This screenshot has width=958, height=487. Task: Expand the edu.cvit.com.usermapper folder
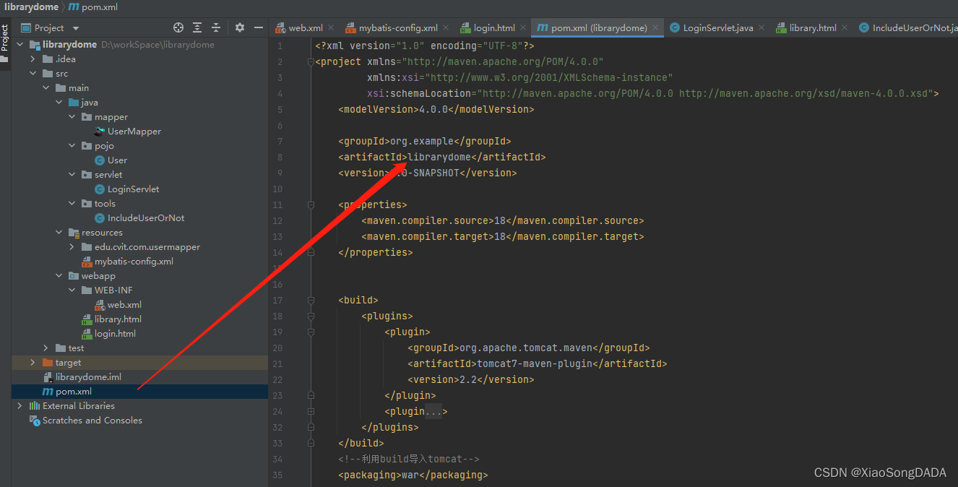[72, 247]
